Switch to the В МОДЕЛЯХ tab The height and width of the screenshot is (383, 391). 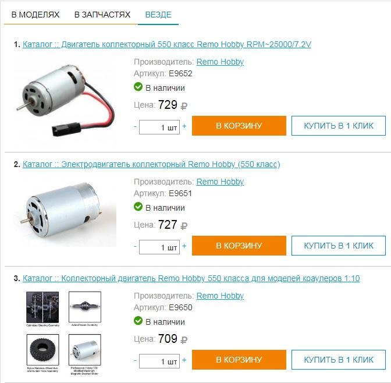[x=35, y=15]
